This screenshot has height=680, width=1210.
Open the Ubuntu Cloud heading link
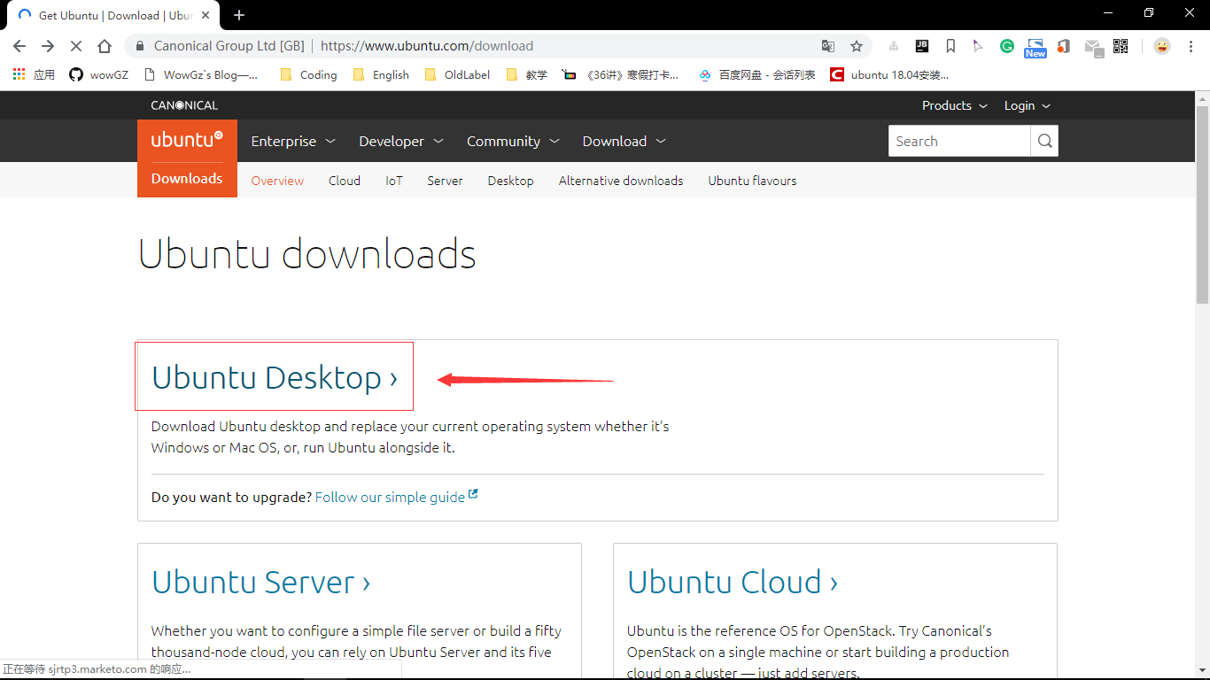click(733, 582)
